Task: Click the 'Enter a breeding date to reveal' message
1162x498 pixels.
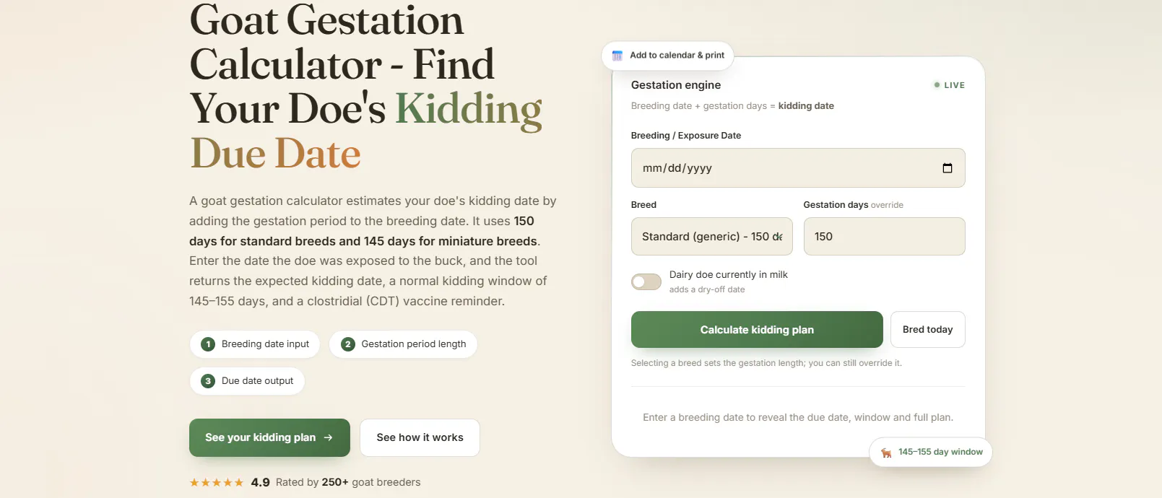Action: pos(798,417)
